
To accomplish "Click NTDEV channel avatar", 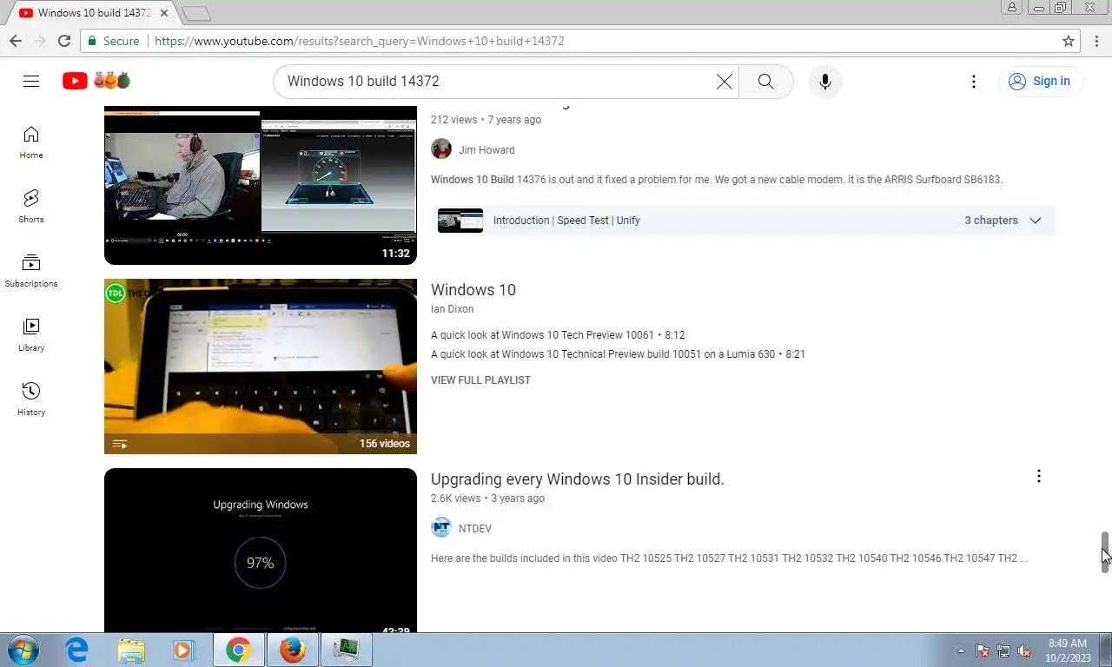I will tap(441, 528).
